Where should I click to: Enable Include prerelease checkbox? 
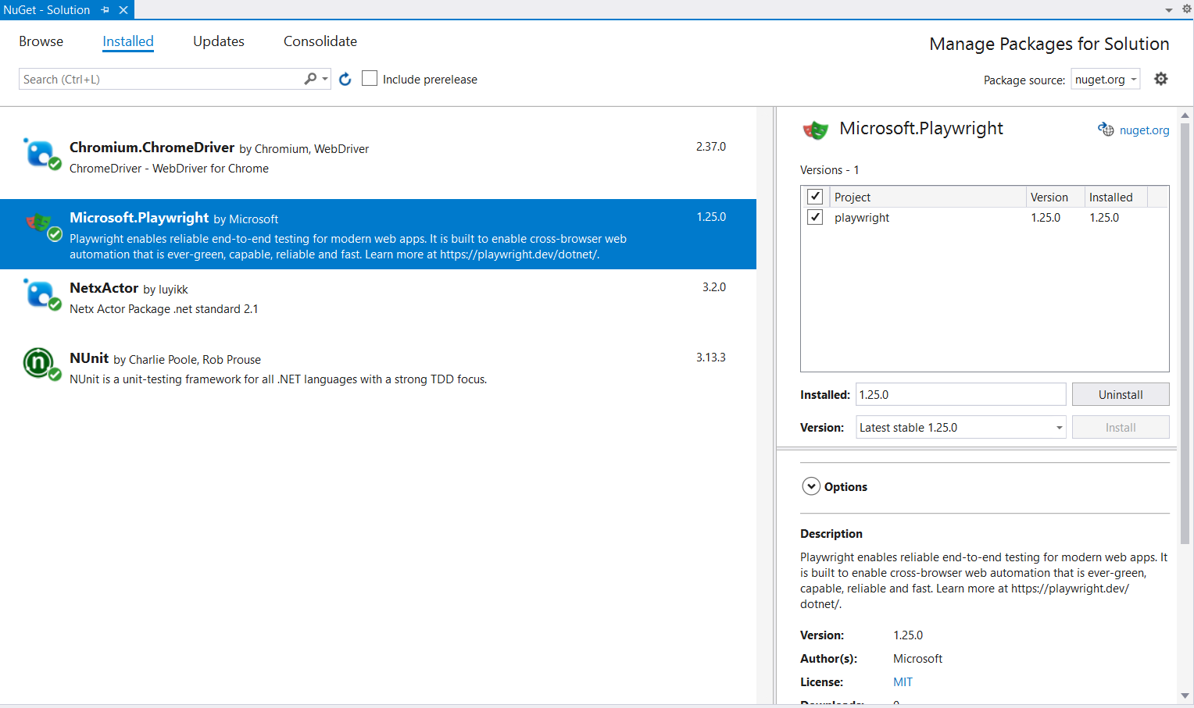(370, 79)
